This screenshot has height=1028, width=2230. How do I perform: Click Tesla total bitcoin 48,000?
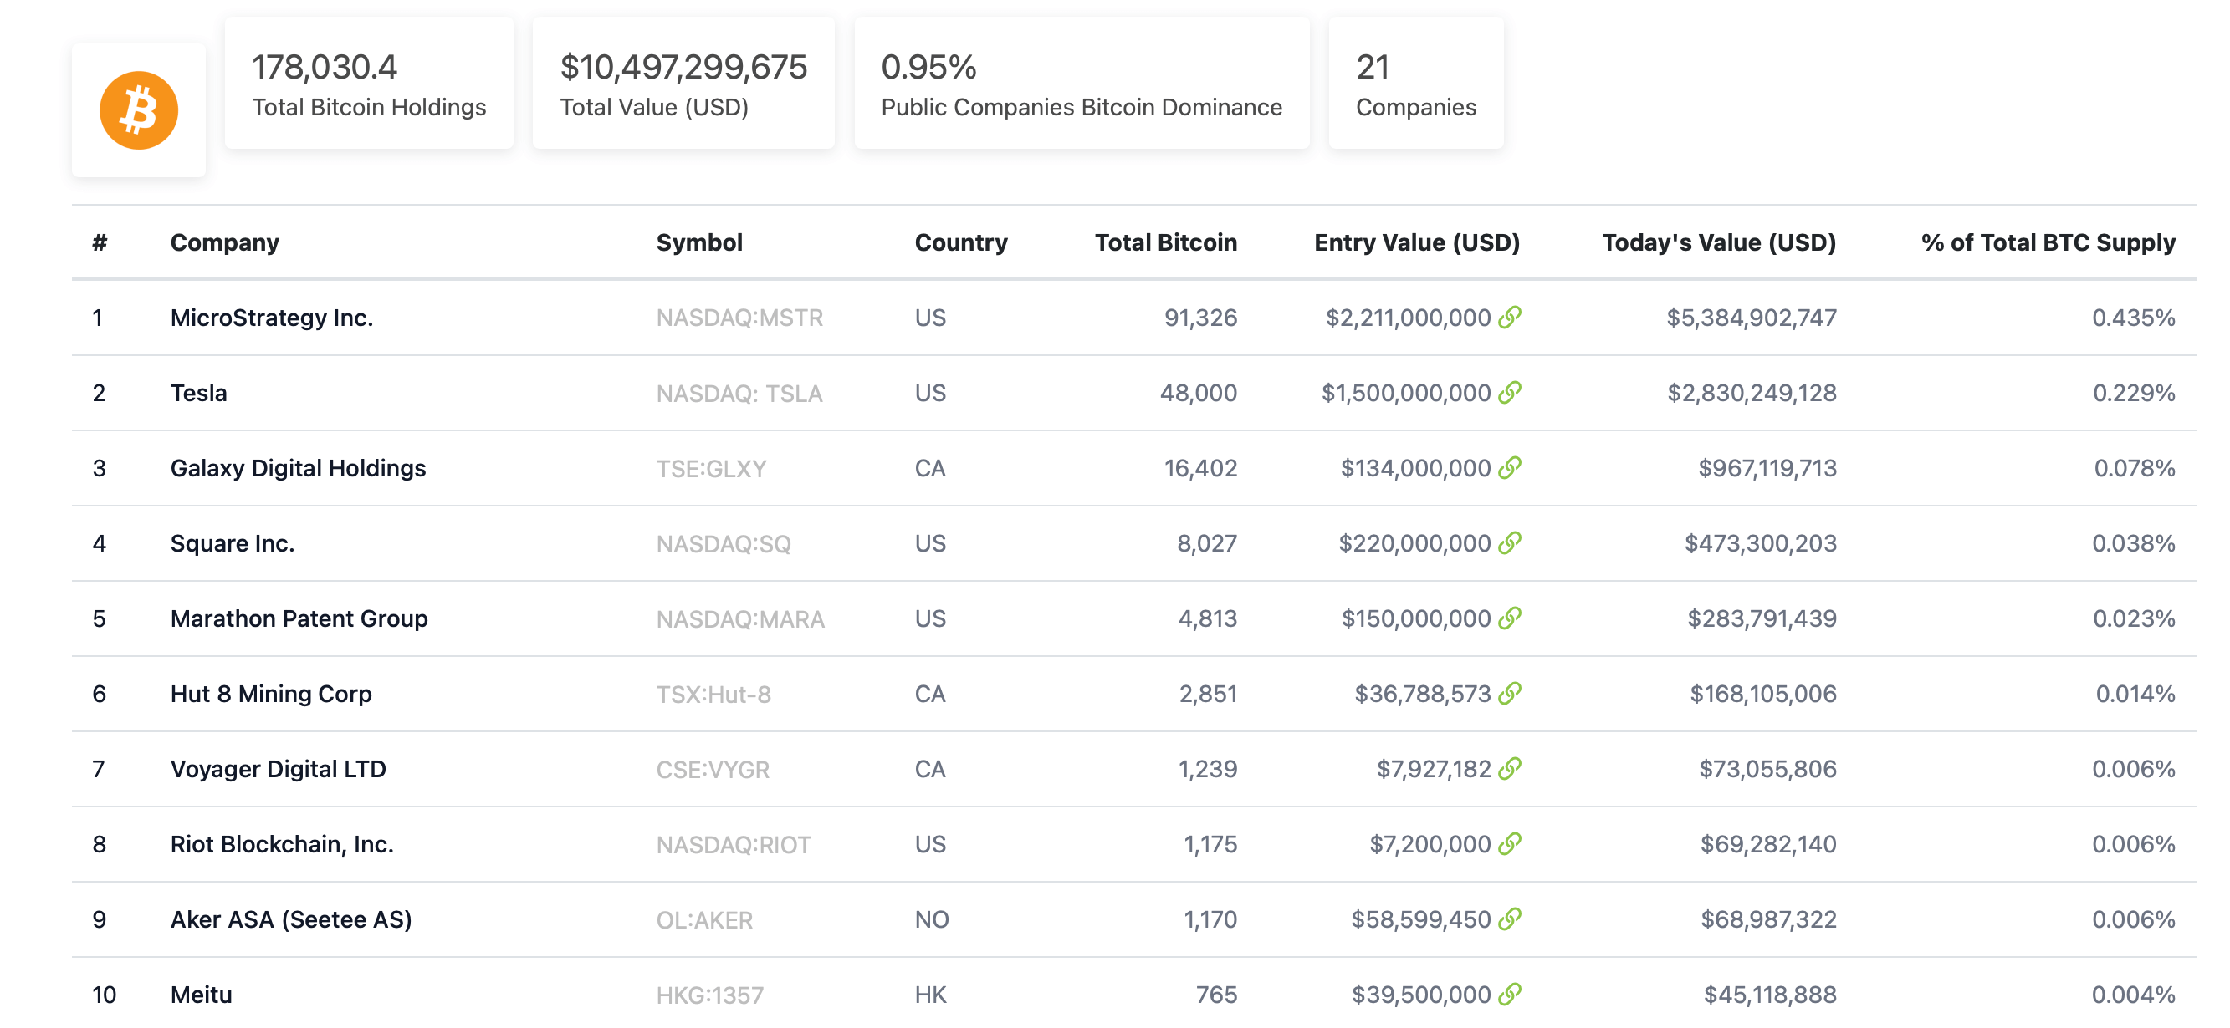1198,393
